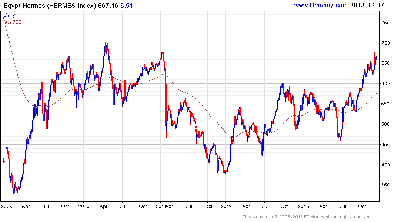
Task: Open the www.ftmoney.com link
Action: tap(321, 5)
